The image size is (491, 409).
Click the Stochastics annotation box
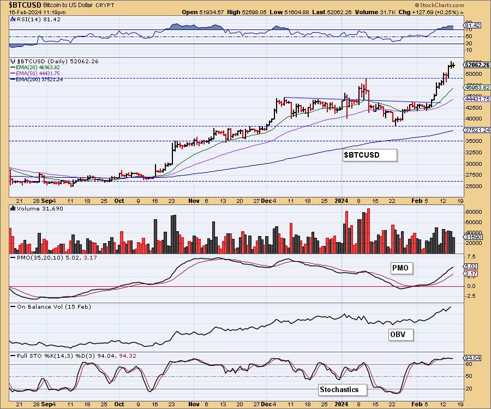point(343,389)
